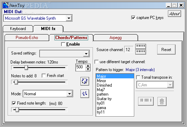This screenshot has height=127, width=187.
Task: Open the Saved settings dropdown
Action: (86, 54)
